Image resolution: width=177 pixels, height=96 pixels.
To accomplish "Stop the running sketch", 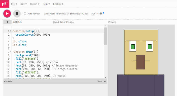I will [17, 14].
